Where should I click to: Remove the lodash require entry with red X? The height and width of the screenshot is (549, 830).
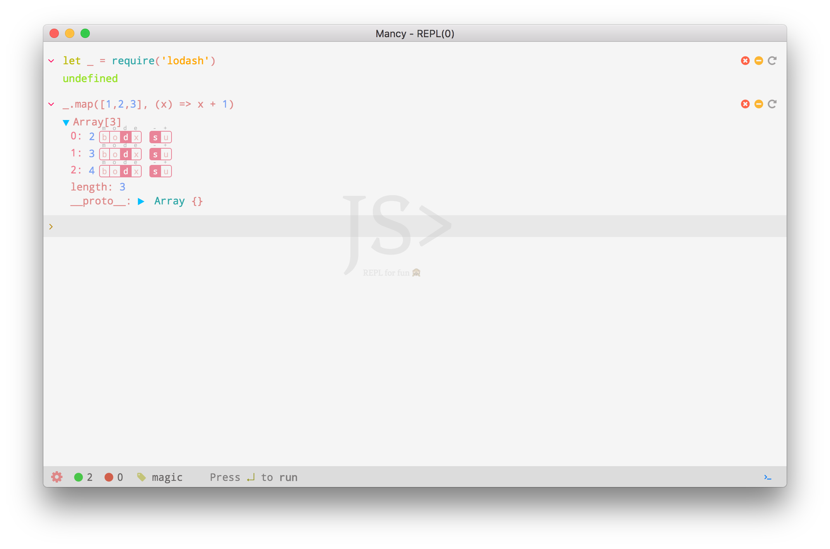(x=745, y=61)
